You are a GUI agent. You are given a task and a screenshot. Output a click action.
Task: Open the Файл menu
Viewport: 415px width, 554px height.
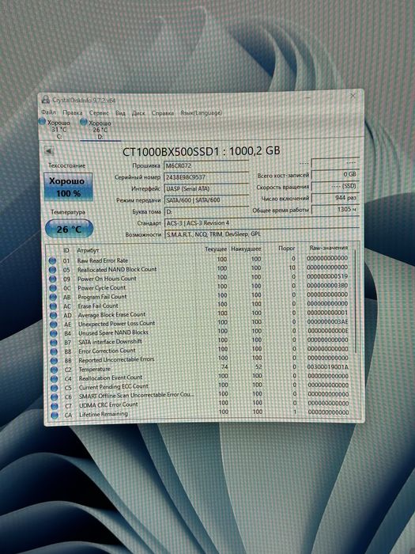pyautogui.click(x=49, y=112)
